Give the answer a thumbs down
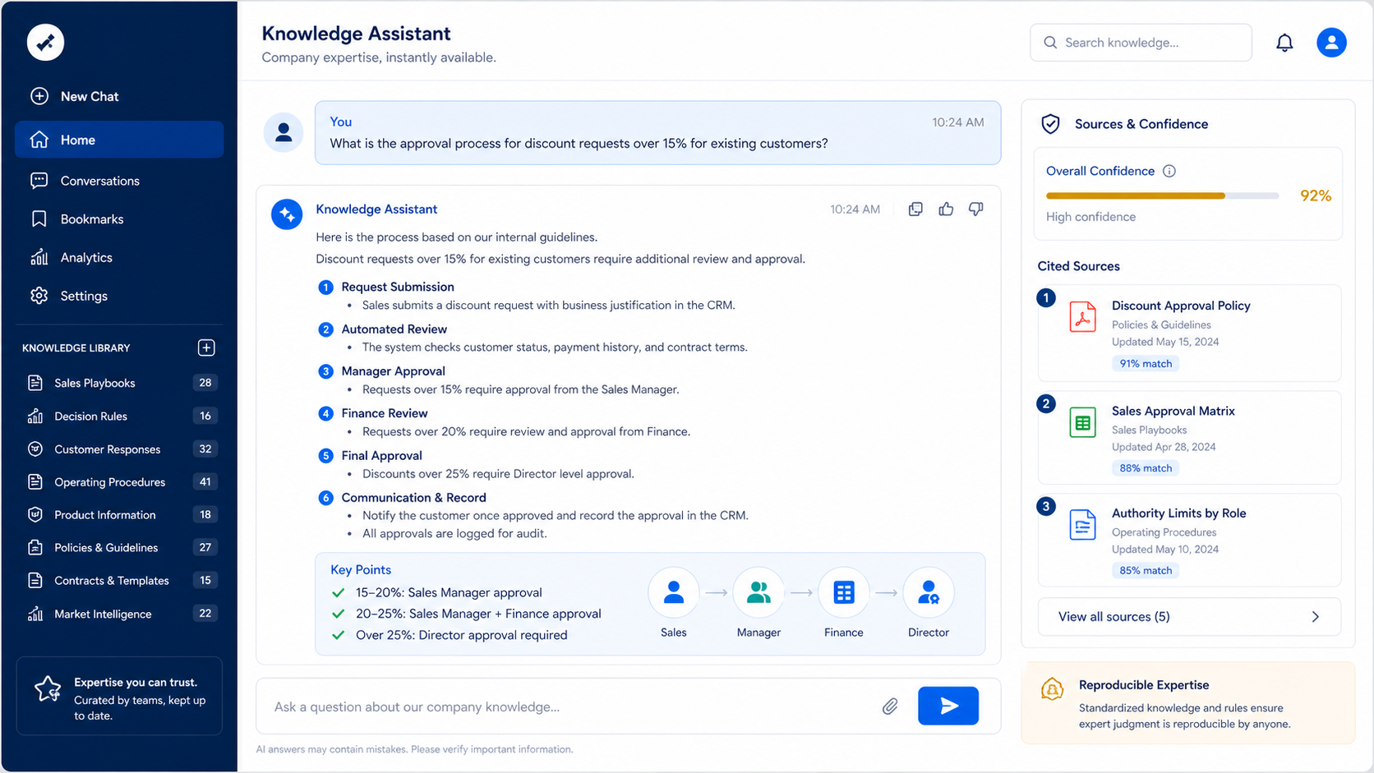Screen dimensions: 1374x773 tap(975, 209)
